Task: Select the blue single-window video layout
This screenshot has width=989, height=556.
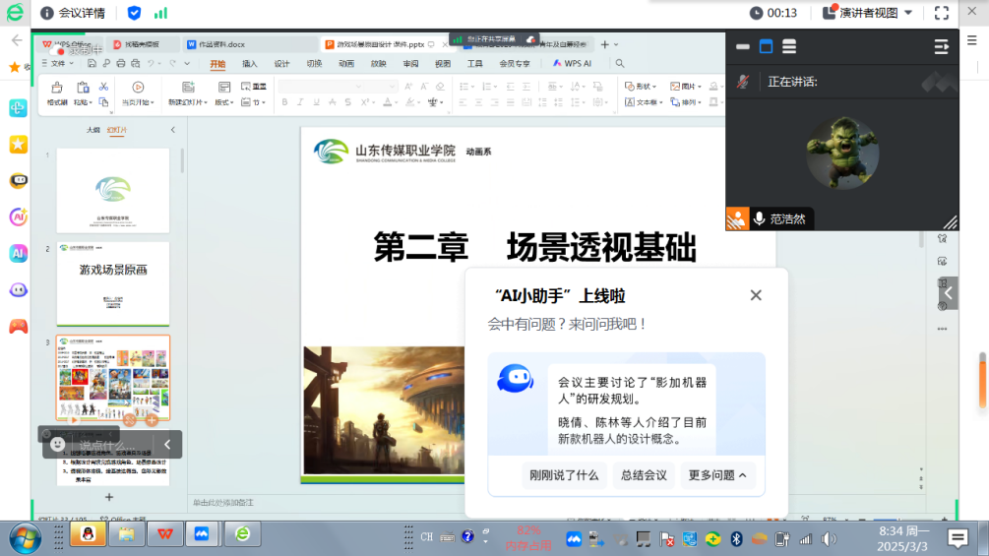Action: pyautogui.click(x=766, y=46)
